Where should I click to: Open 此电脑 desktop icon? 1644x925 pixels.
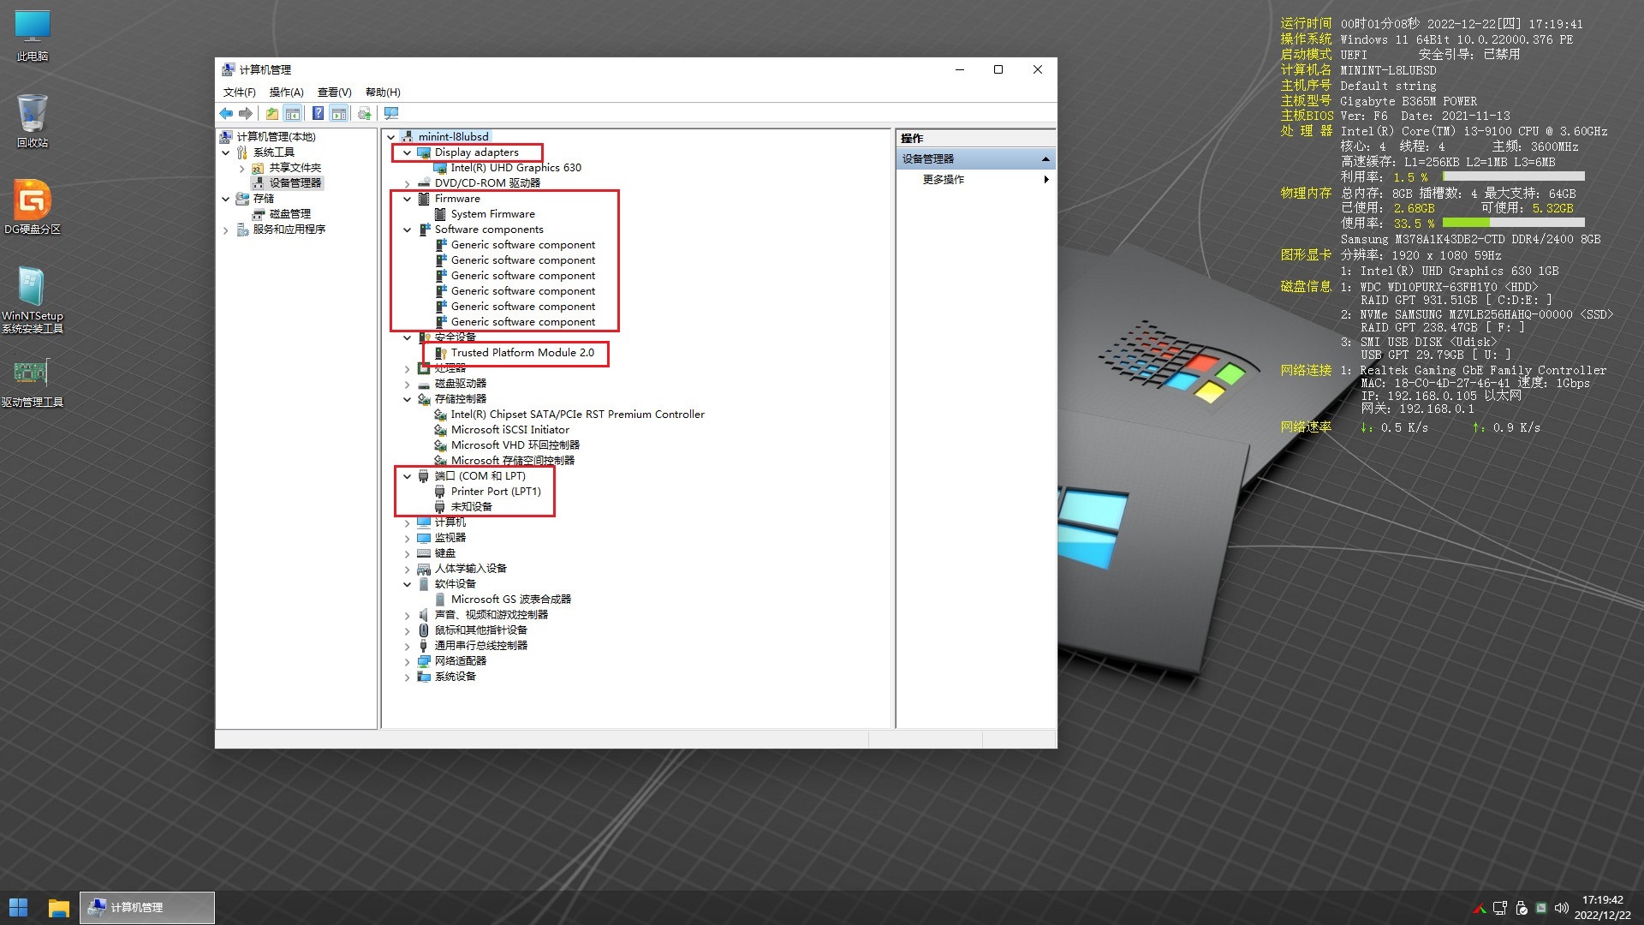(x=33, y=36)
